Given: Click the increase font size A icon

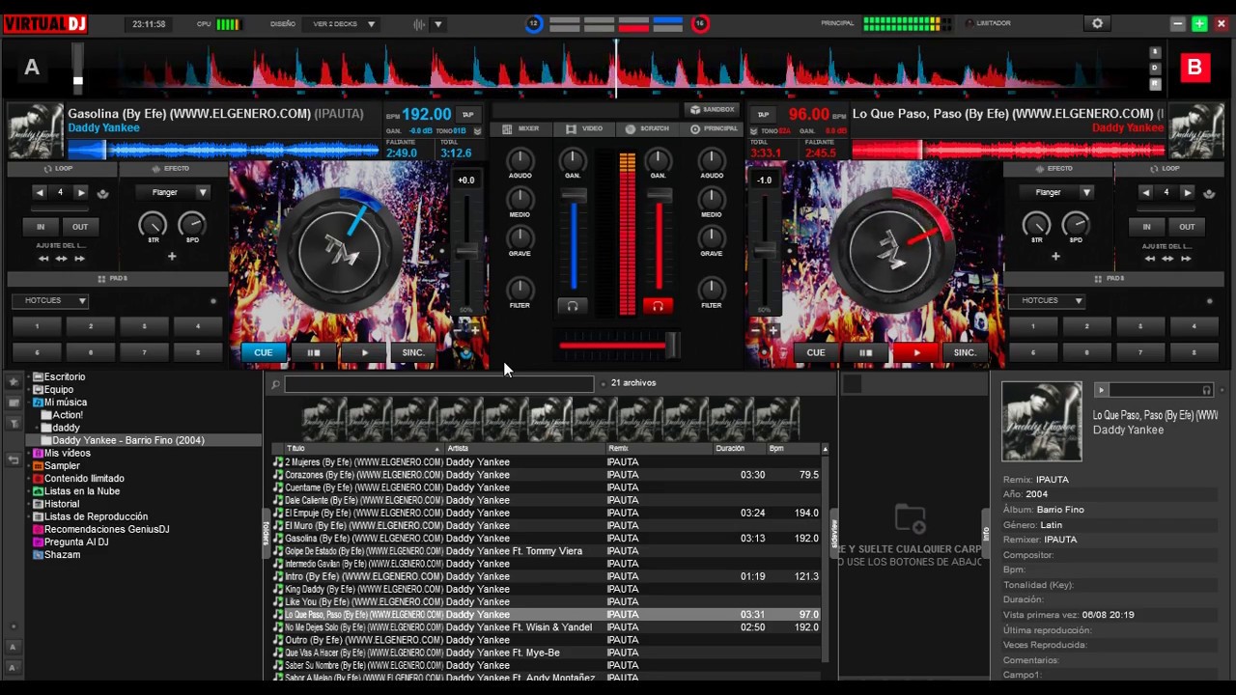Looking at the screenshot, I should pyautogui.click(x=14, y=647).
